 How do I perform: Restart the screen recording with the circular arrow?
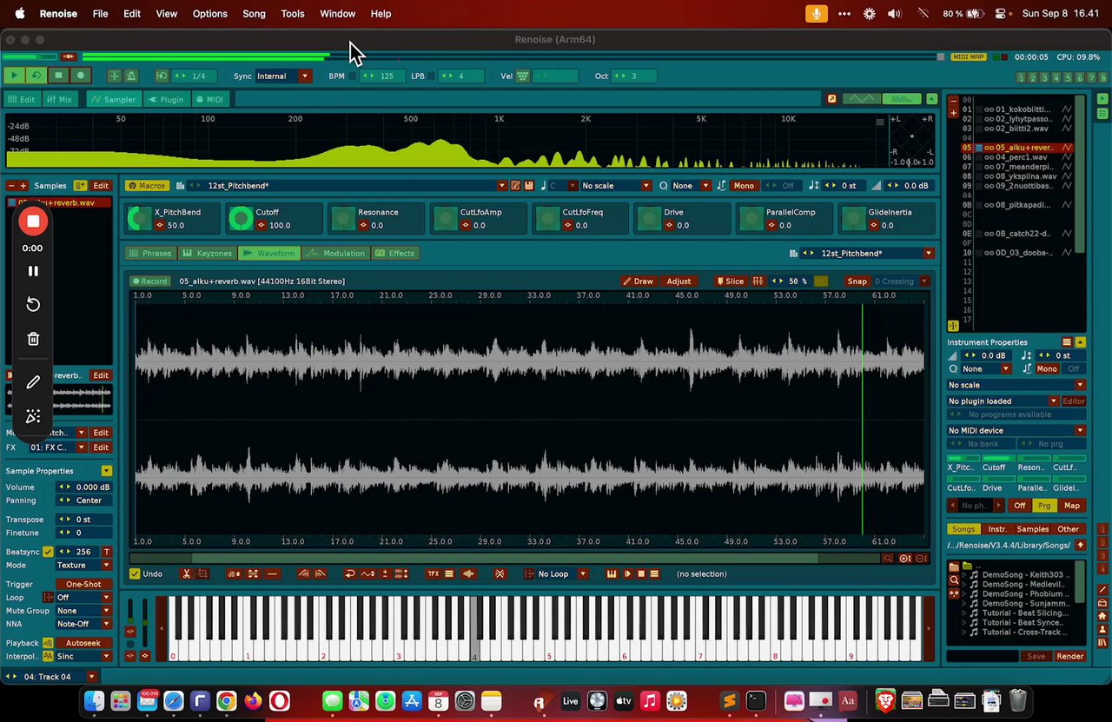(33, 305)
